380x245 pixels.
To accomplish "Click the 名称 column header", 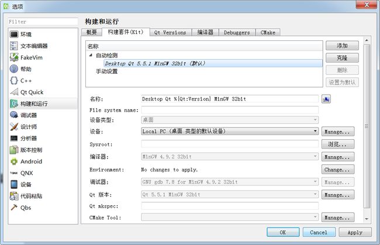I will (x=204, y=46).
